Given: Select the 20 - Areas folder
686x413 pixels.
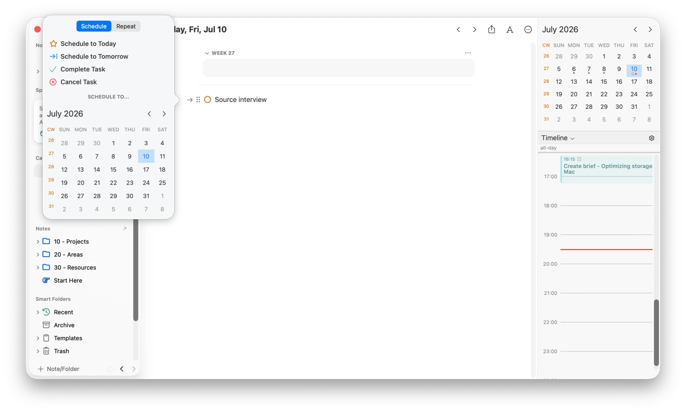Looking at the screenshot, I should click(x=69, y=254).
